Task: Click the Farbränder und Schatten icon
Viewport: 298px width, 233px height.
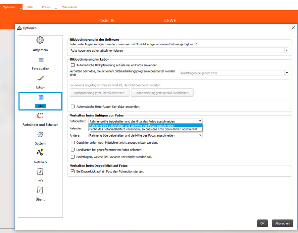Action: [40, 116]
